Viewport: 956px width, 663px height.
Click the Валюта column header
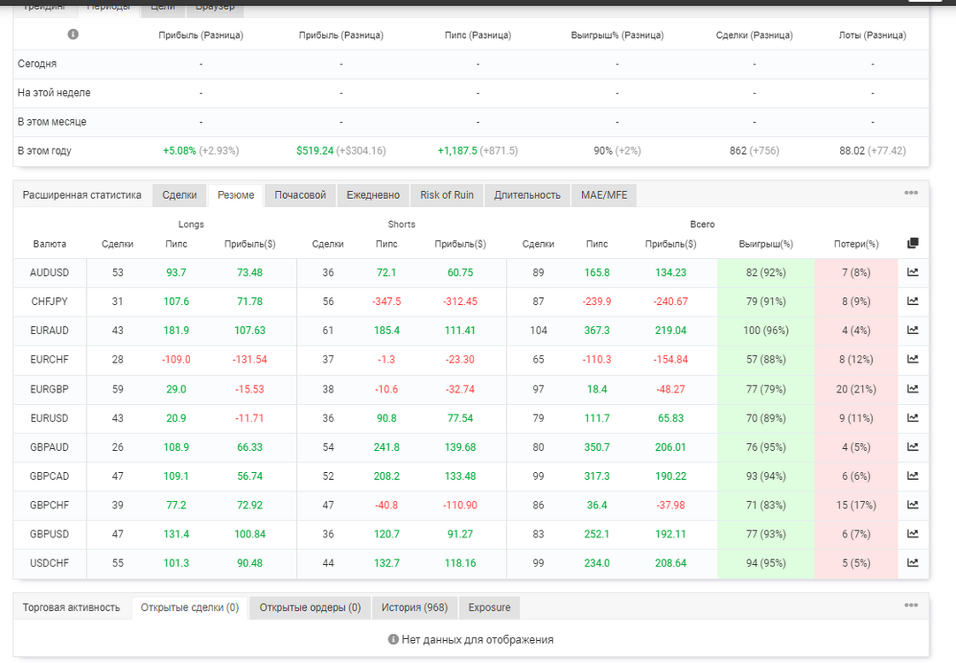point(50,244)
